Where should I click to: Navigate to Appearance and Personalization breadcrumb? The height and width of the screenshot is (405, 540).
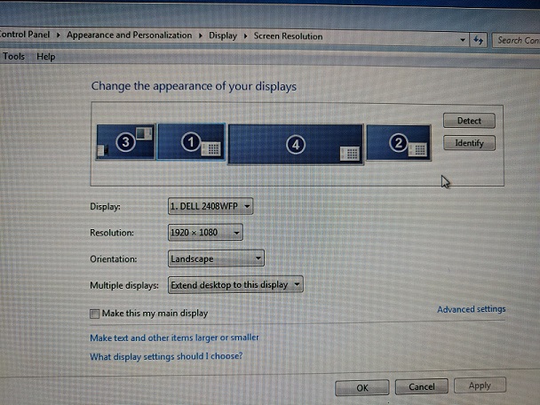click(x=129, y=36)
